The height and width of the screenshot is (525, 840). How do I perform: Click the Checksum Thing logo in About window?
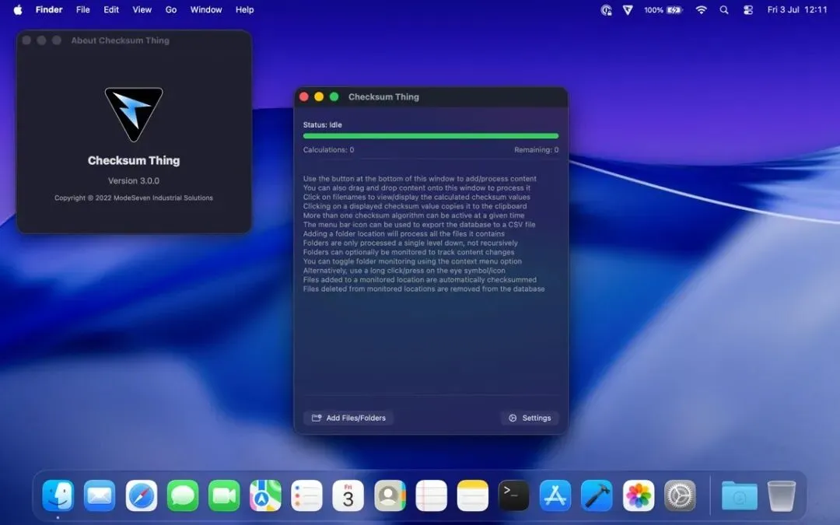tap(134, 114)
